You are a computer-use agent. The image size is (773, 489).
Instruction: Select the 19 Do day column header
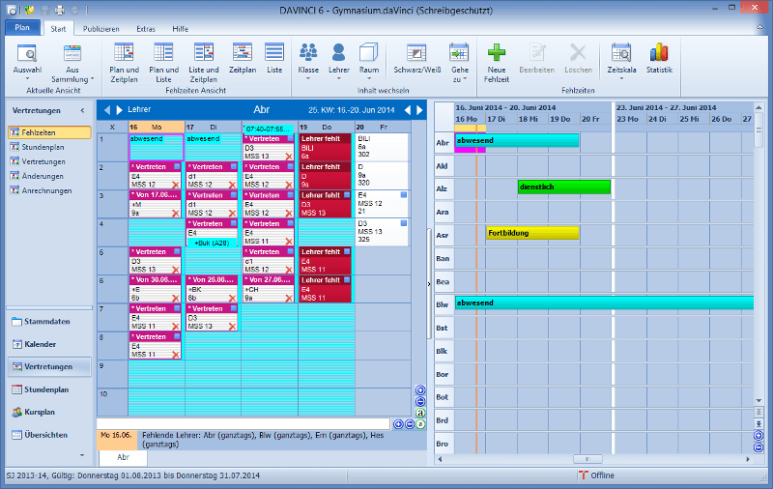327,127
